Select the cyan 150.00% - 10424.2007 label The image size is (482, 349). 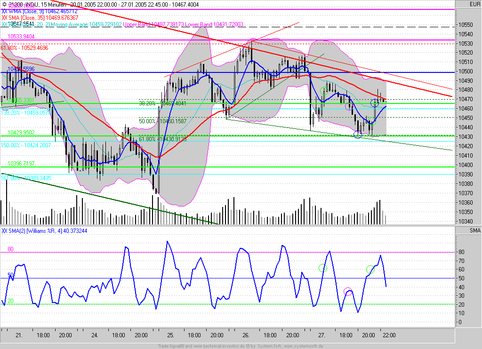click(26, 145)
